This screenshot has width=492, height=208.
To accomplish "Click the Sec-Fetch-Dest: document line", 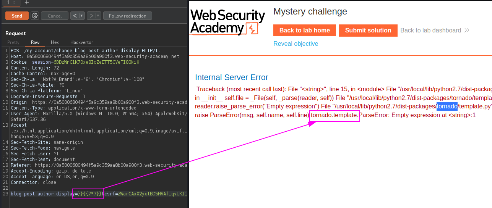I will tap(43, 160).
